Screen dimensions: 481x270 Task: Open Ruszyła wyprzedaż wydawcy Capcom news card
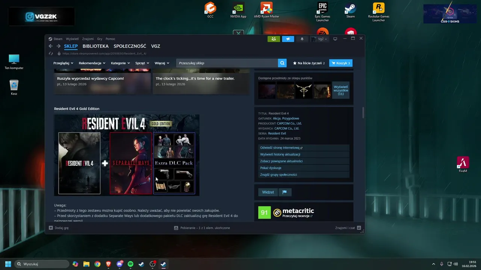pos(102,81)
